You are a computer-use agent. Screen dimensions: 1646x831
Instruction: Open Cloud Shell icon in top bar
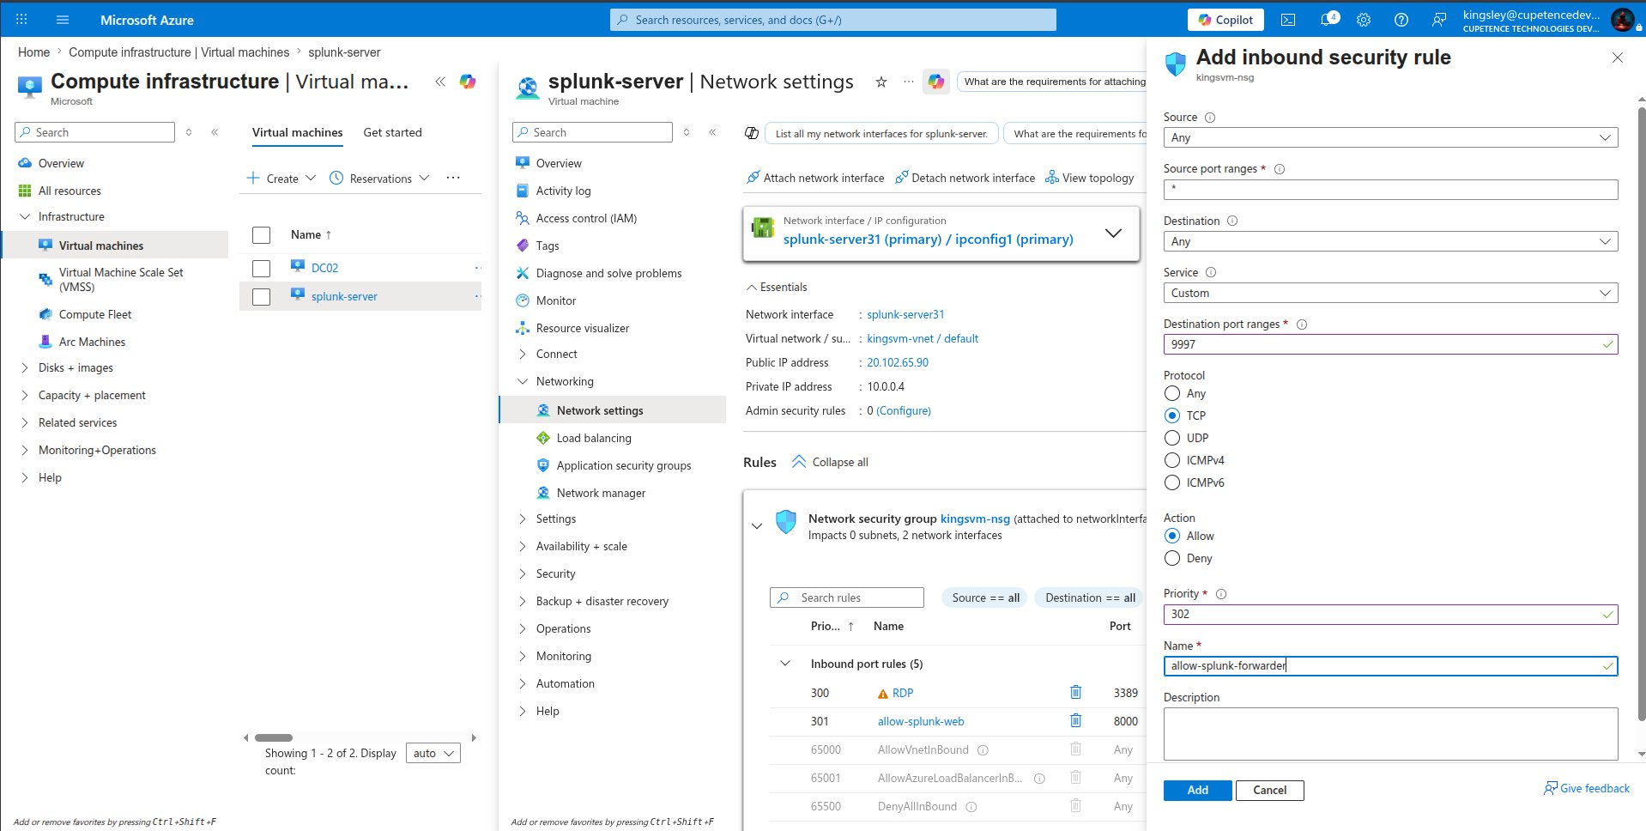1288,20
